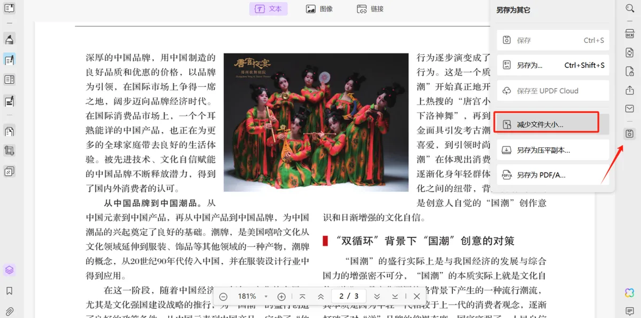Image resolution: width=641 pixels, height=318 pixels.
Task: Open the Organize Pages tool
Action: [9, 131]
